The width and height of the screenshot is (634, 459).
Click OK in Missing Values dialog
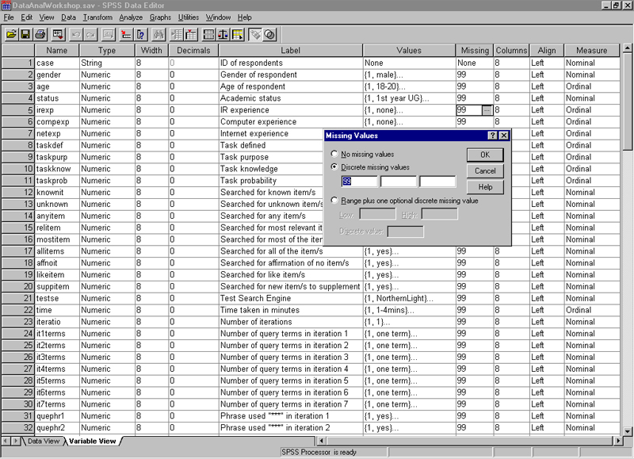tap(485, 155)
